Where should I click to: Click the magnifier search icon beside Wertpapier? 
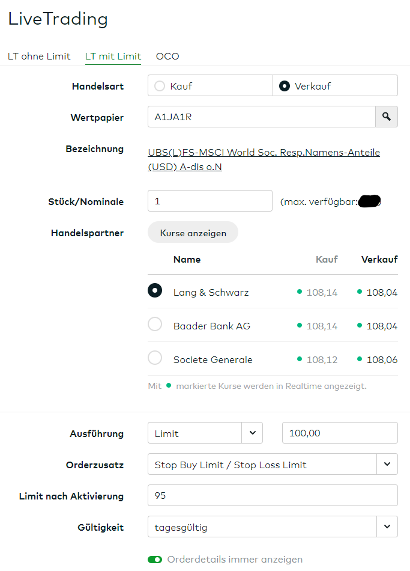(387, 117)
